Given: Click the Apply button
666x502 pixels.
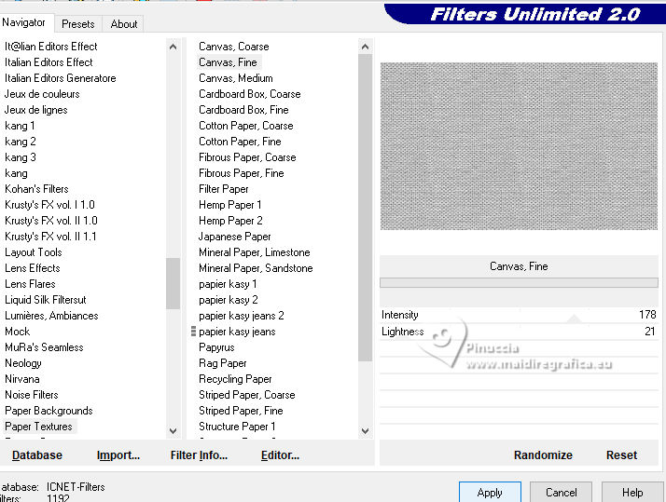Looking at the screenshot, I should (x=490, y=493).
